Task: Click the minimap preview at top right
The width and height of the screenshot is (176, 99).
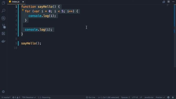Action: [168, 5]
